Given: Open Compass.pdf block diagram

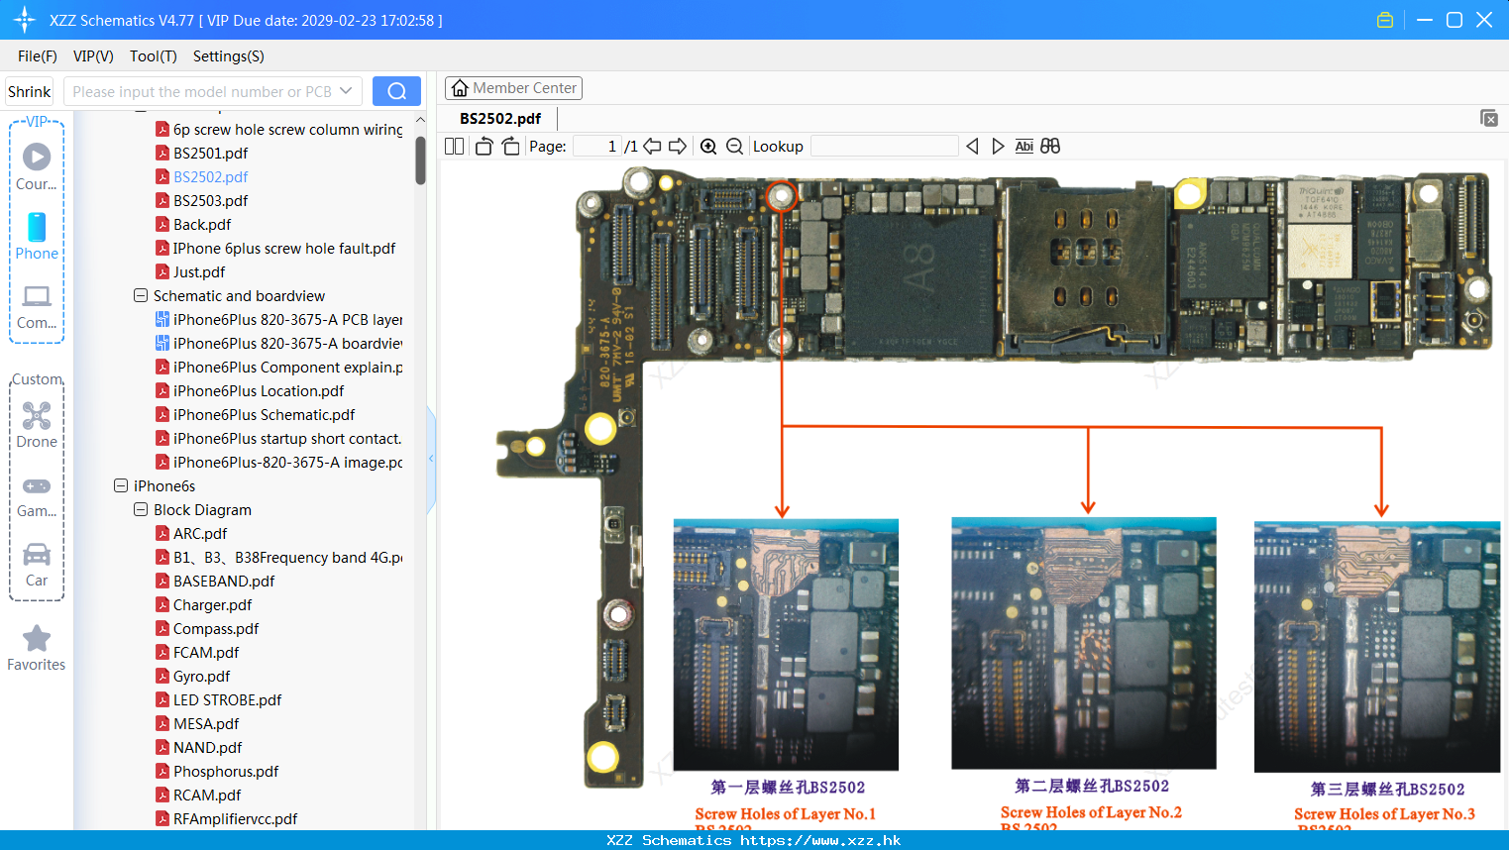Looking at the screenshot, I should click(216, 628).
